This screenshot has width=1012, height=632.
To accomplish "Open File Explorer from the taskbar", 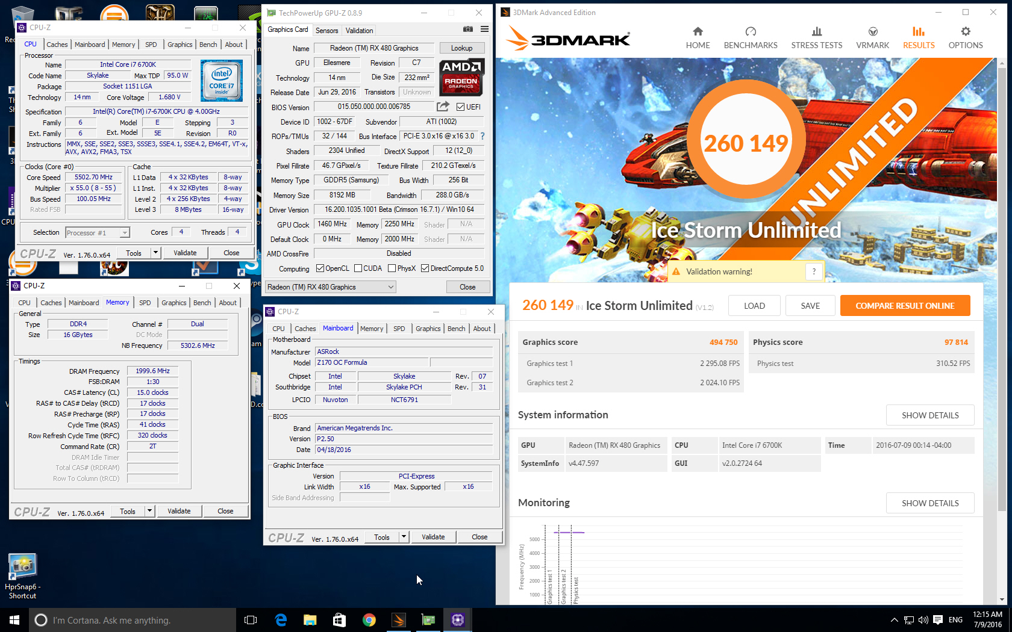I will [x=310, y=620].
